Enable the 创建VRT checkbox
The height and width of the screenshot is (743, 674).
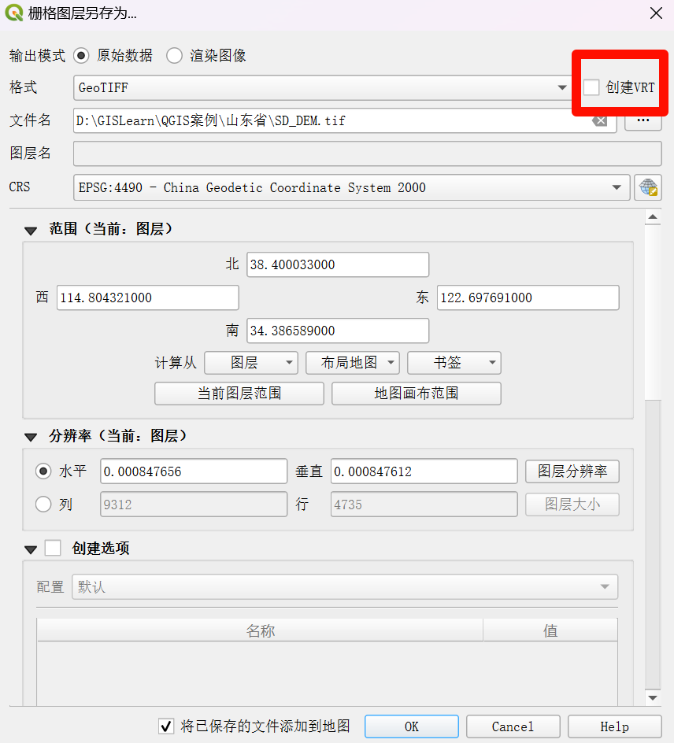(591, 87)
